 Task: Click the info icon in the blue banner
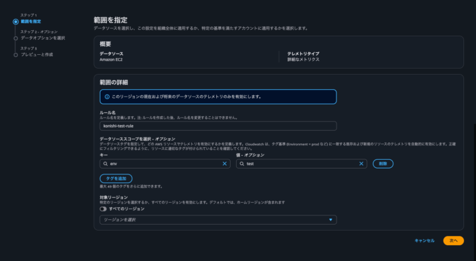tap(107, 97)
